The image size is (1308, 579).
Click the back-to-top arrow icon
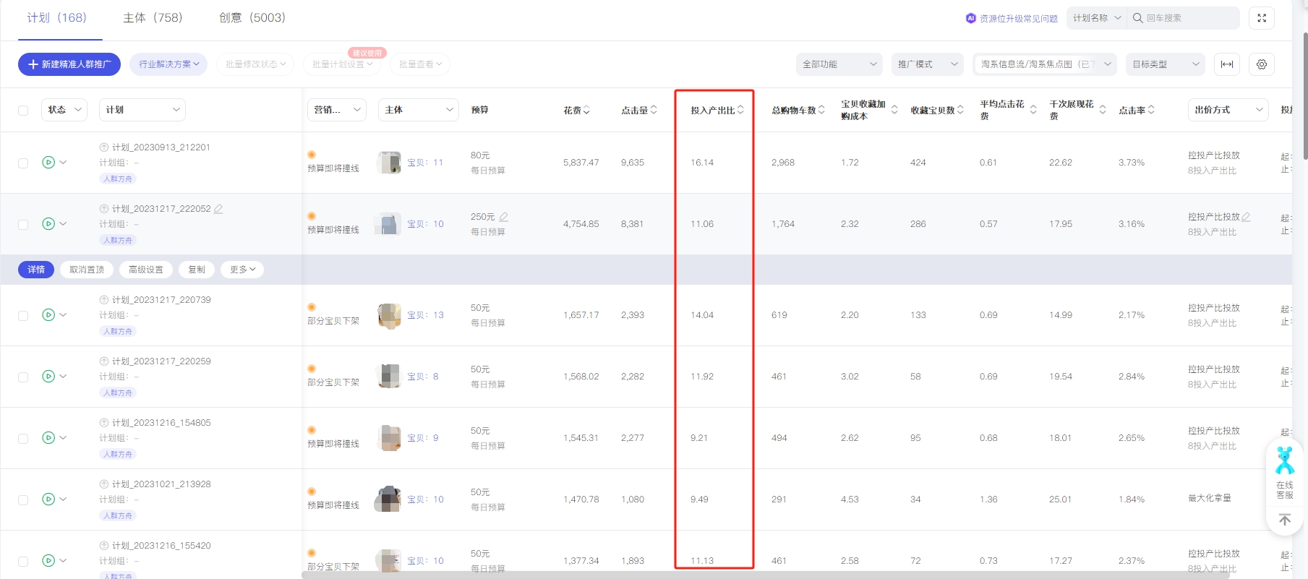coord(1285,520)
